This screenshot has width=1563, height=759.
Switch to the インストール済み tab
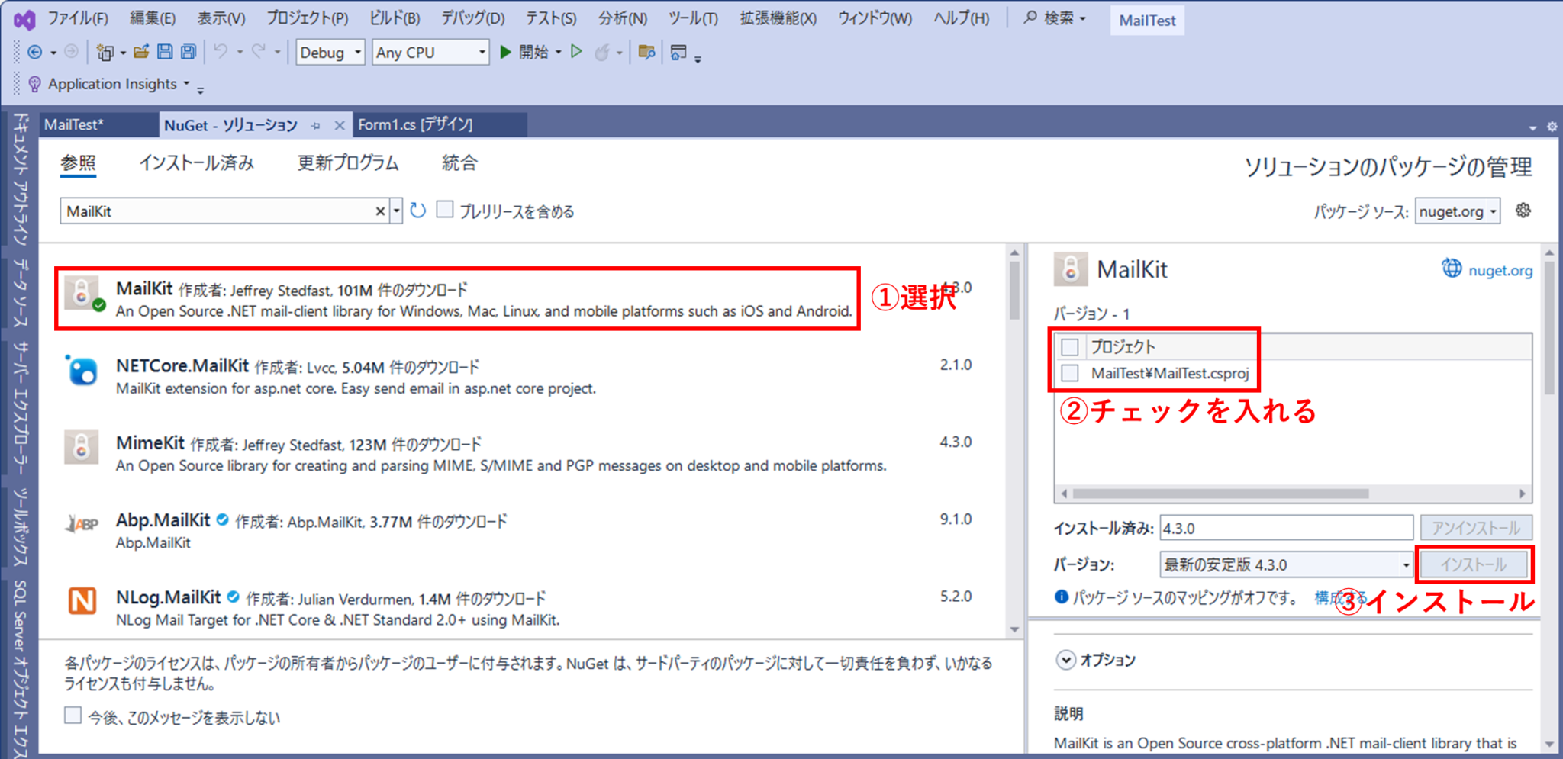click(x=196, y=162)
